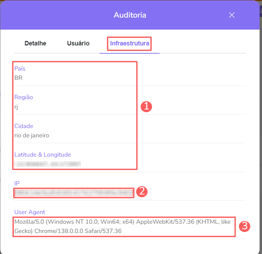Click the Região field label
The width and height of the screenshot is (262, 254).
point(23,97)
